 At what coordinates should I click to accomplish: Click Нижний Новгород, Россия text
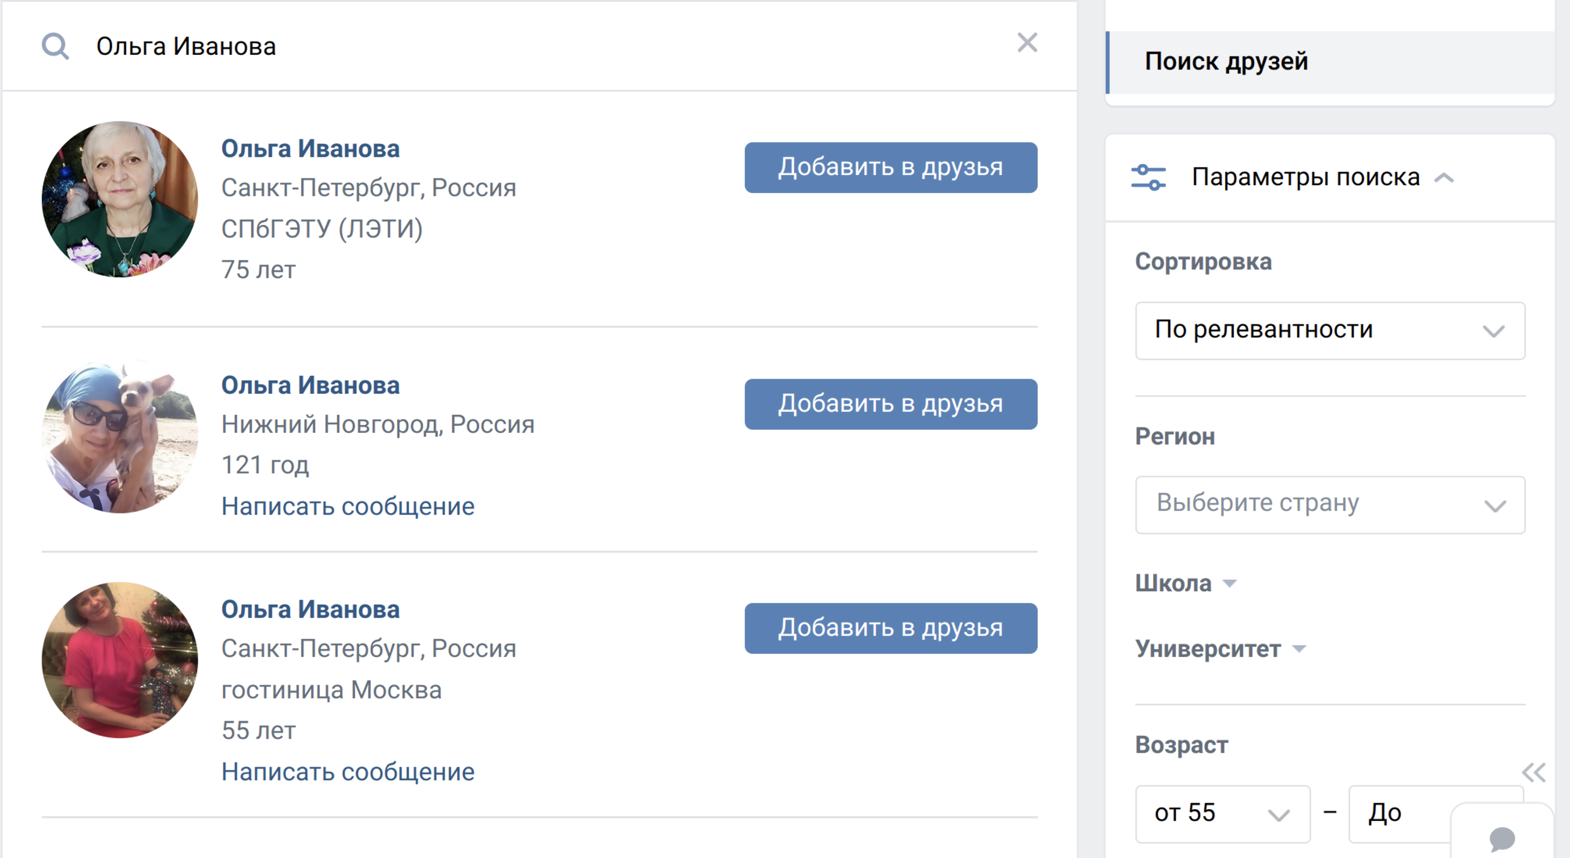[378, 425]
